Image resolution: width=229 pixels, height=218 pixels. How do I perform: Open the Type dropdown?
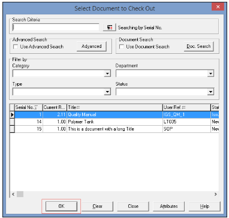[x=107, y=92]
